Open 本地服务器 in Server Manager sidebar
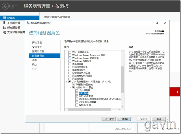The height and width of the screenshot is (134, 181). click(13, 23)
